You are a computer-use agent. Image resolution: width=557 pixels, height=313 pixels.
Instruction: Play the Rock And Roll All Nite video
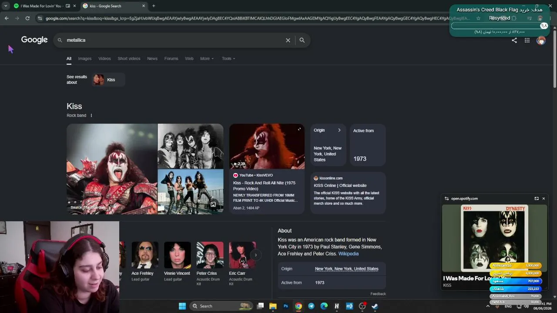(267, 146)
